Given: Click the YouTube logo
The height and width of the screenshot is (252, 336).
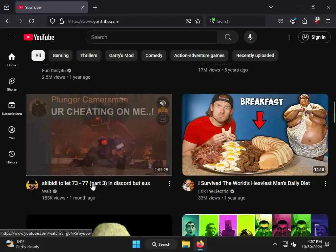Looking at the screenshot, I should pyautogui.click(x=39, y=37).
